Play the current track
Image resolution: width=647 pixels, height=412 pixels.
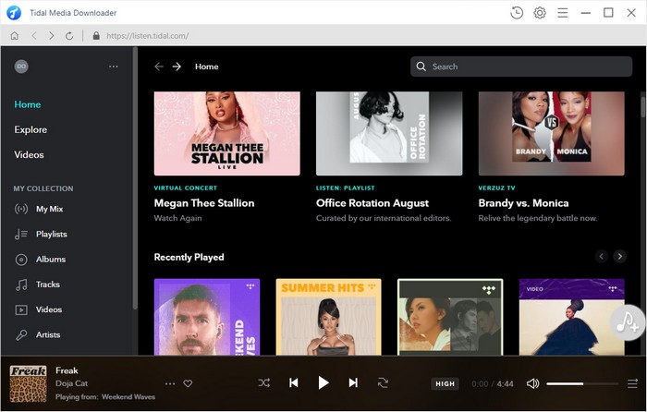pyautogui.click(x=323, y=383)
